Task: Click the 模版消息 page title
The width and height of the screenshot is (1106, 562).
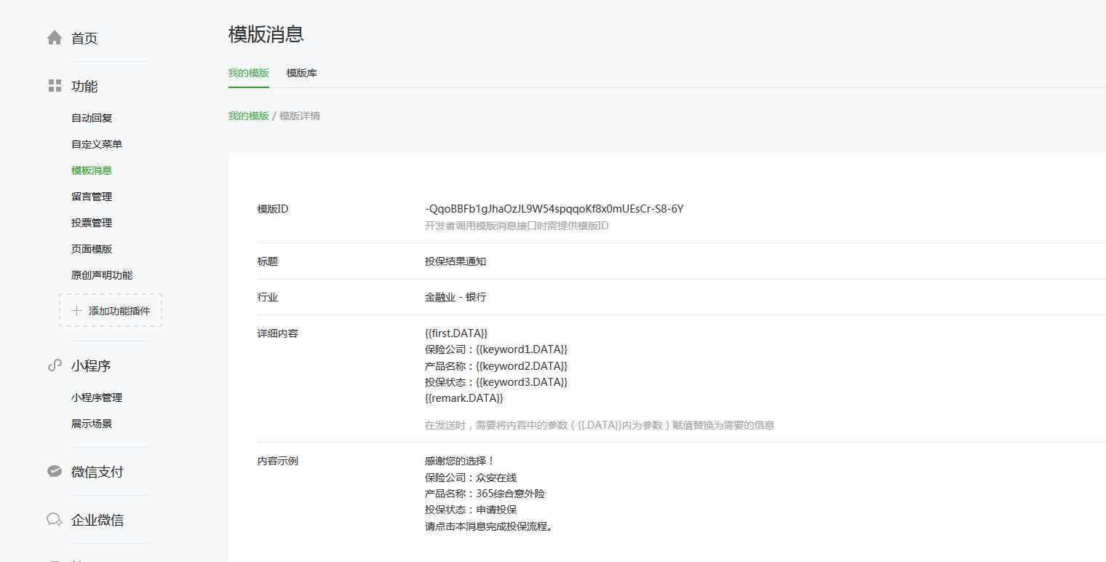Action: pyautogui.click(x=266, y=34)
